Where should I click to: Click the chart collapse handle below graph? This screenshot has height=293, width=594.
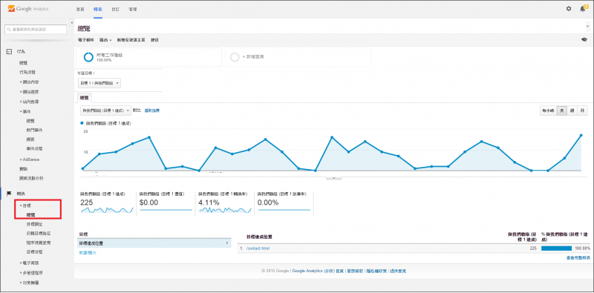333,177
